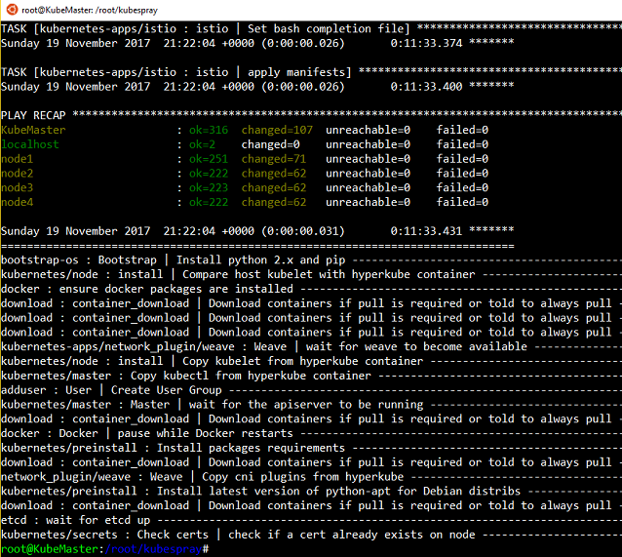Click the node1 host entry
Viewport: 622px width, 557px height.
point(17,159)
